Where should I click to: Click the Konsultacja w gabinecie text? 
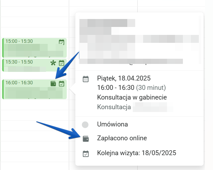point(132,97)
